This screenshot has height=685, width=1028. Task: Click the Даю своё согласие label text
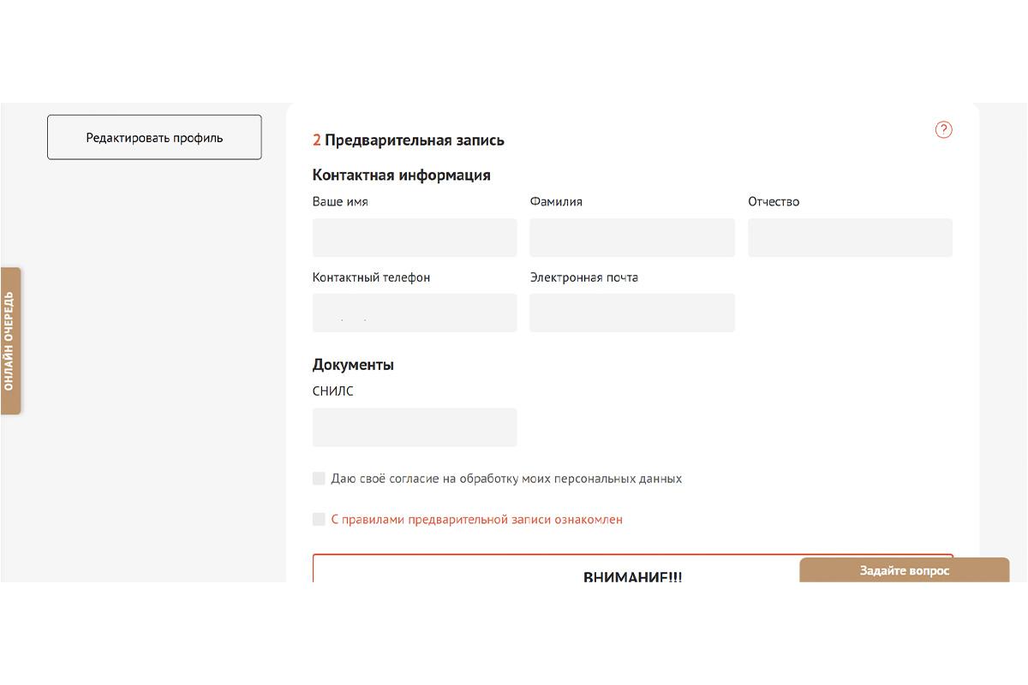tap(506, 479)
